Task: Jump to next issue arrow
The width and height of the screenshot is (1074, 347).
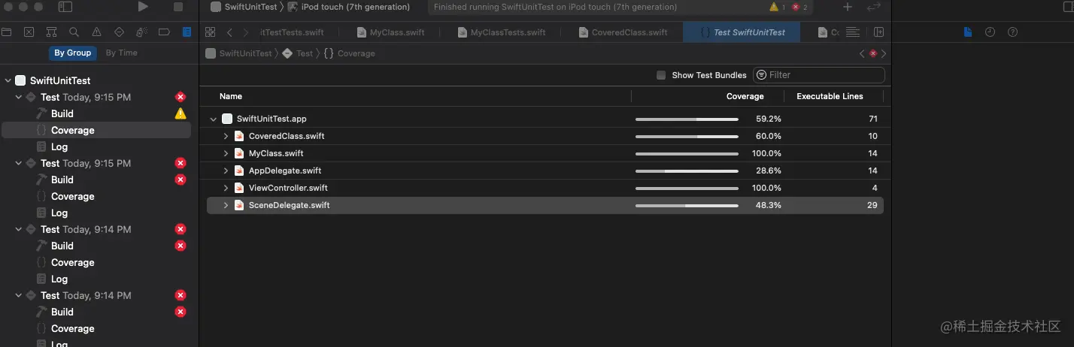Action: point(884,53)
